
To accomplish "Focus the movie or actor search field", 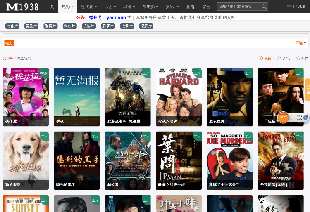I will click(239, 7).
